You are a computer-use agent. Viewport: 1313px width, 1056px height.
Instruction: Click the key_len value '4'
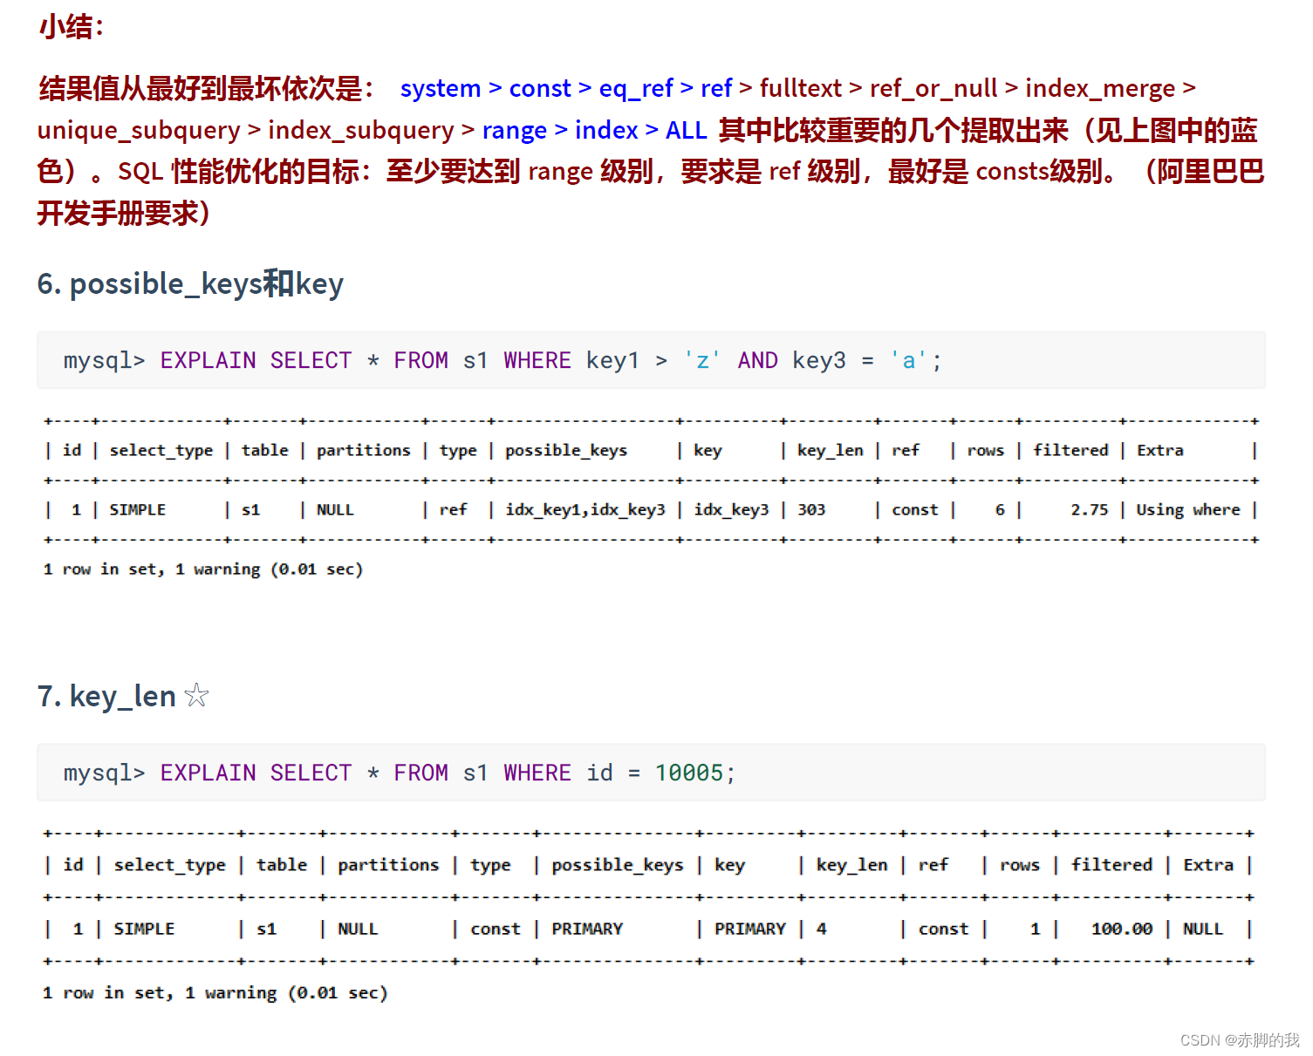(822, 929)
